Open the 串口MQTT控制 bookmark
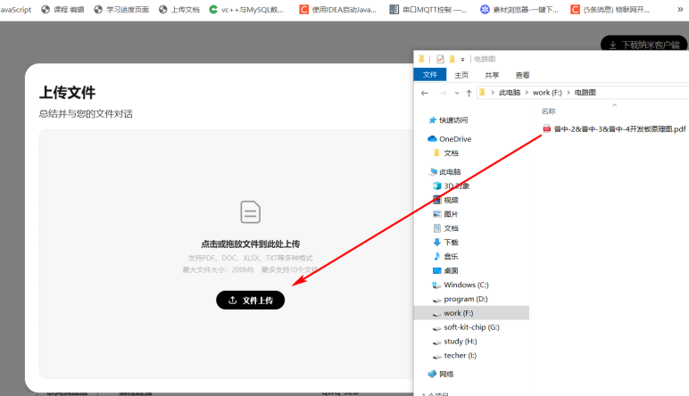 (x=434, y=9)
